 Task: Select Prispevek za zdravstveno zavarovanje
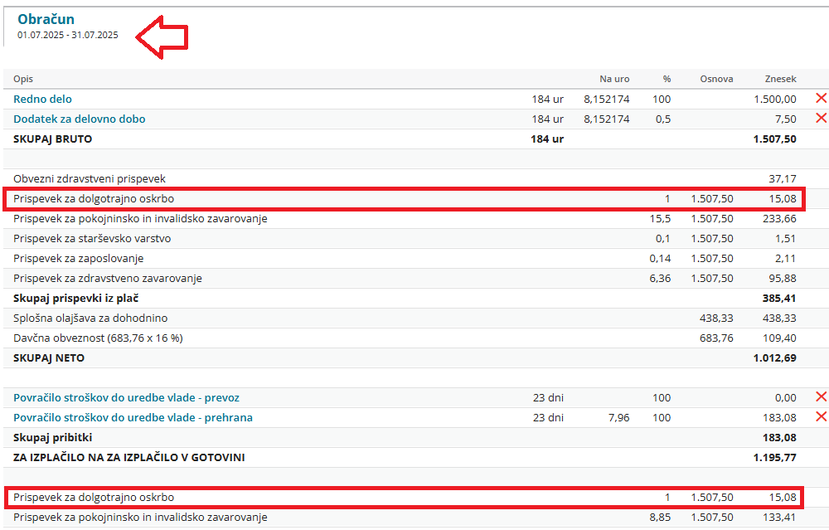coord(107,278)
